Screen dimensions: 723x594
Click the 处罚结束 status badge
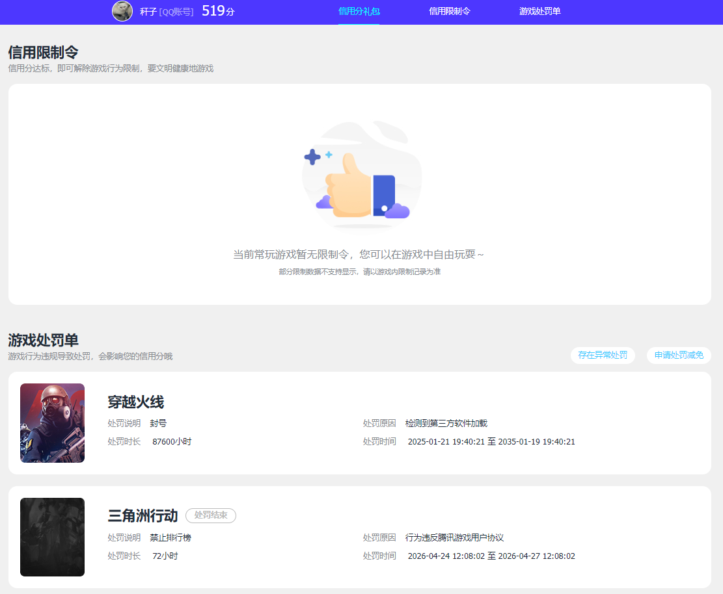pyautogui.click(x=211, y=515)
